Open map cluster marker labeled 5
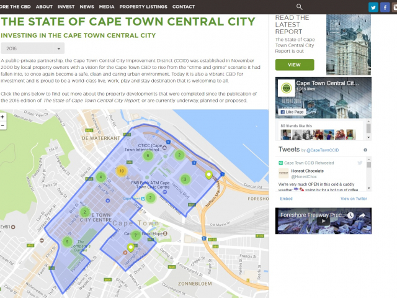 (67, 242)
